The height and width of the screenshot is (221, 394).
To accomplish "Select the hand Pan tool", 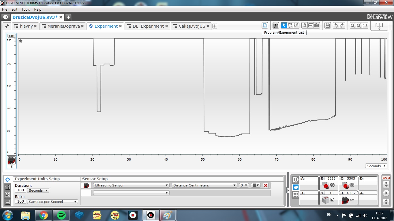I will click(290, 25).
